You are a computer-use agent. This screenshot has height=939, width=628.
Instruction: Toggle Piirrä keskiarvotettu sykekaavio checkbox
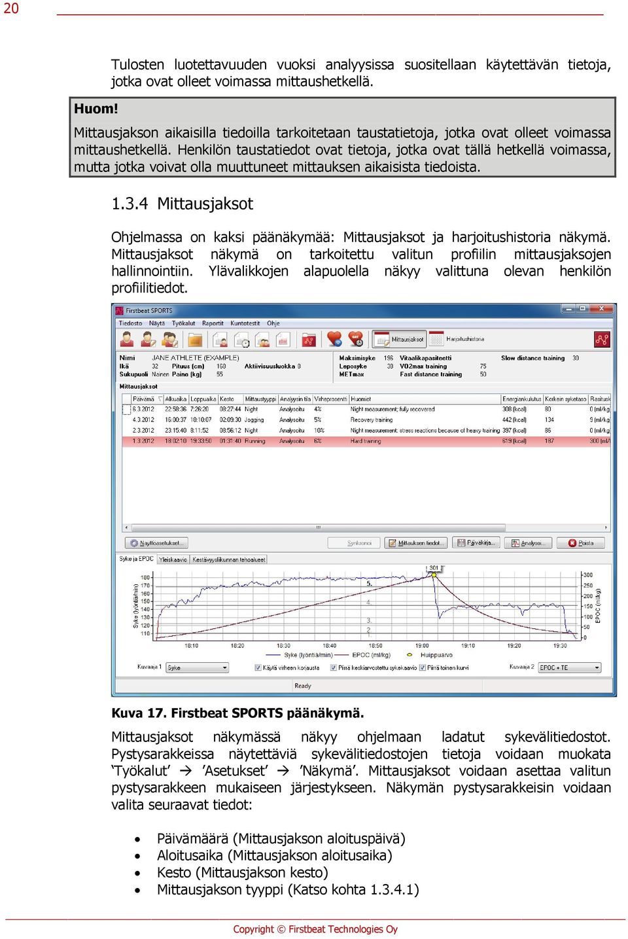click(x=334, y=668)
